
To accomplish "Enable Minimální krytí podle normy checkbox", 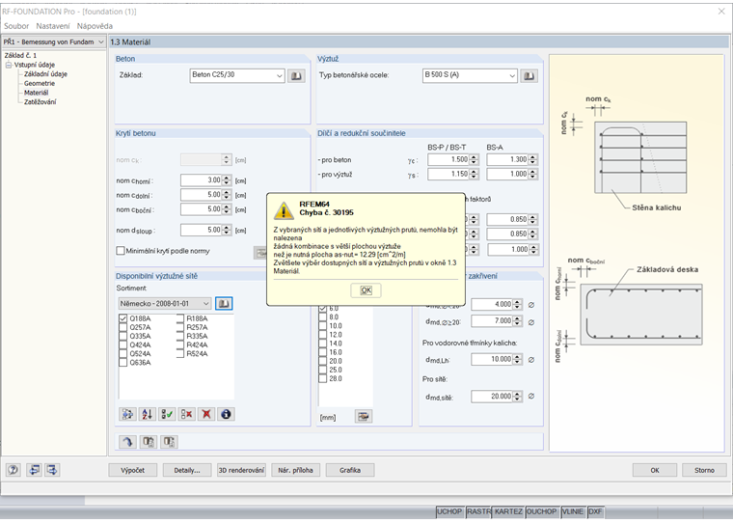I will [121, 251].
